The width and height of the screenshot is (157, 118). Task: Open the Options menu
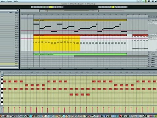point(9,1)
